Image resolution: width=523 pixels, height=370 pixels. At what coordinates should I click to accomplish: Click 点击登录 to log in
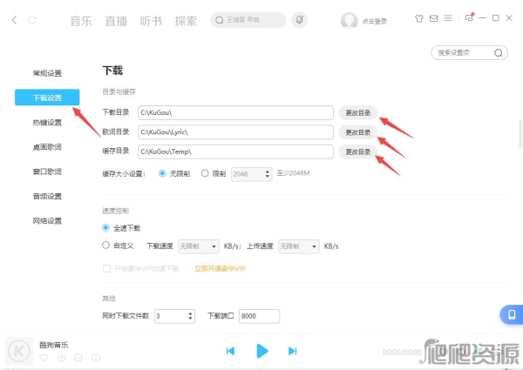[374, 21]
